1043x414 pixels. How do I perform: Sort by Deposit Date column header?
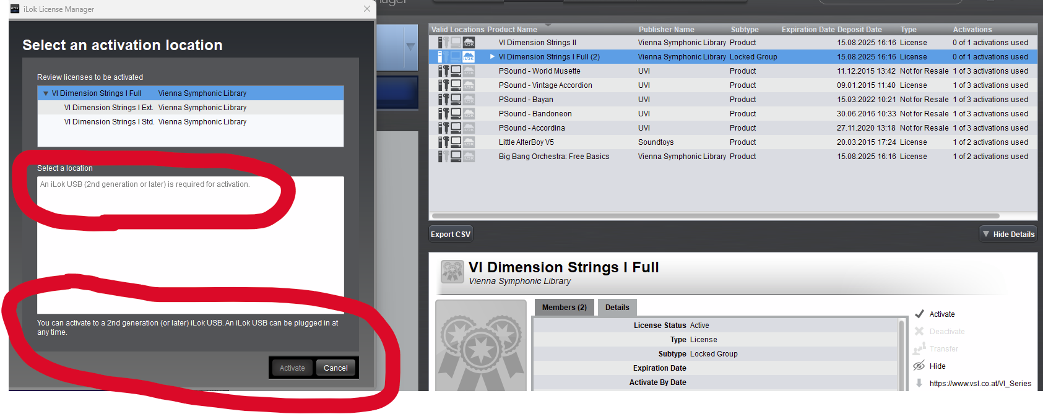(860, 30)
